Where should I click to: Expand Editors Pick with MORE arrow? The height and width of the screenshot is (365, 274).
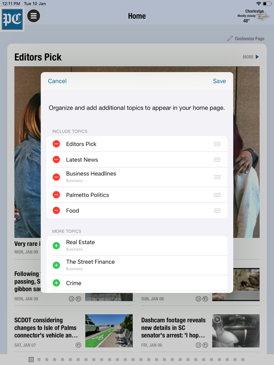251,57
